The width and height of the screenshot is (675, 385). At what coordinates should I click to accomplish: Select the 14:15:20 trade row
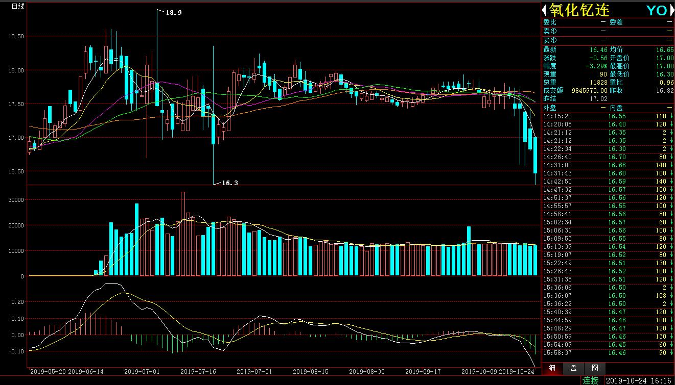[x=608, y=116]
